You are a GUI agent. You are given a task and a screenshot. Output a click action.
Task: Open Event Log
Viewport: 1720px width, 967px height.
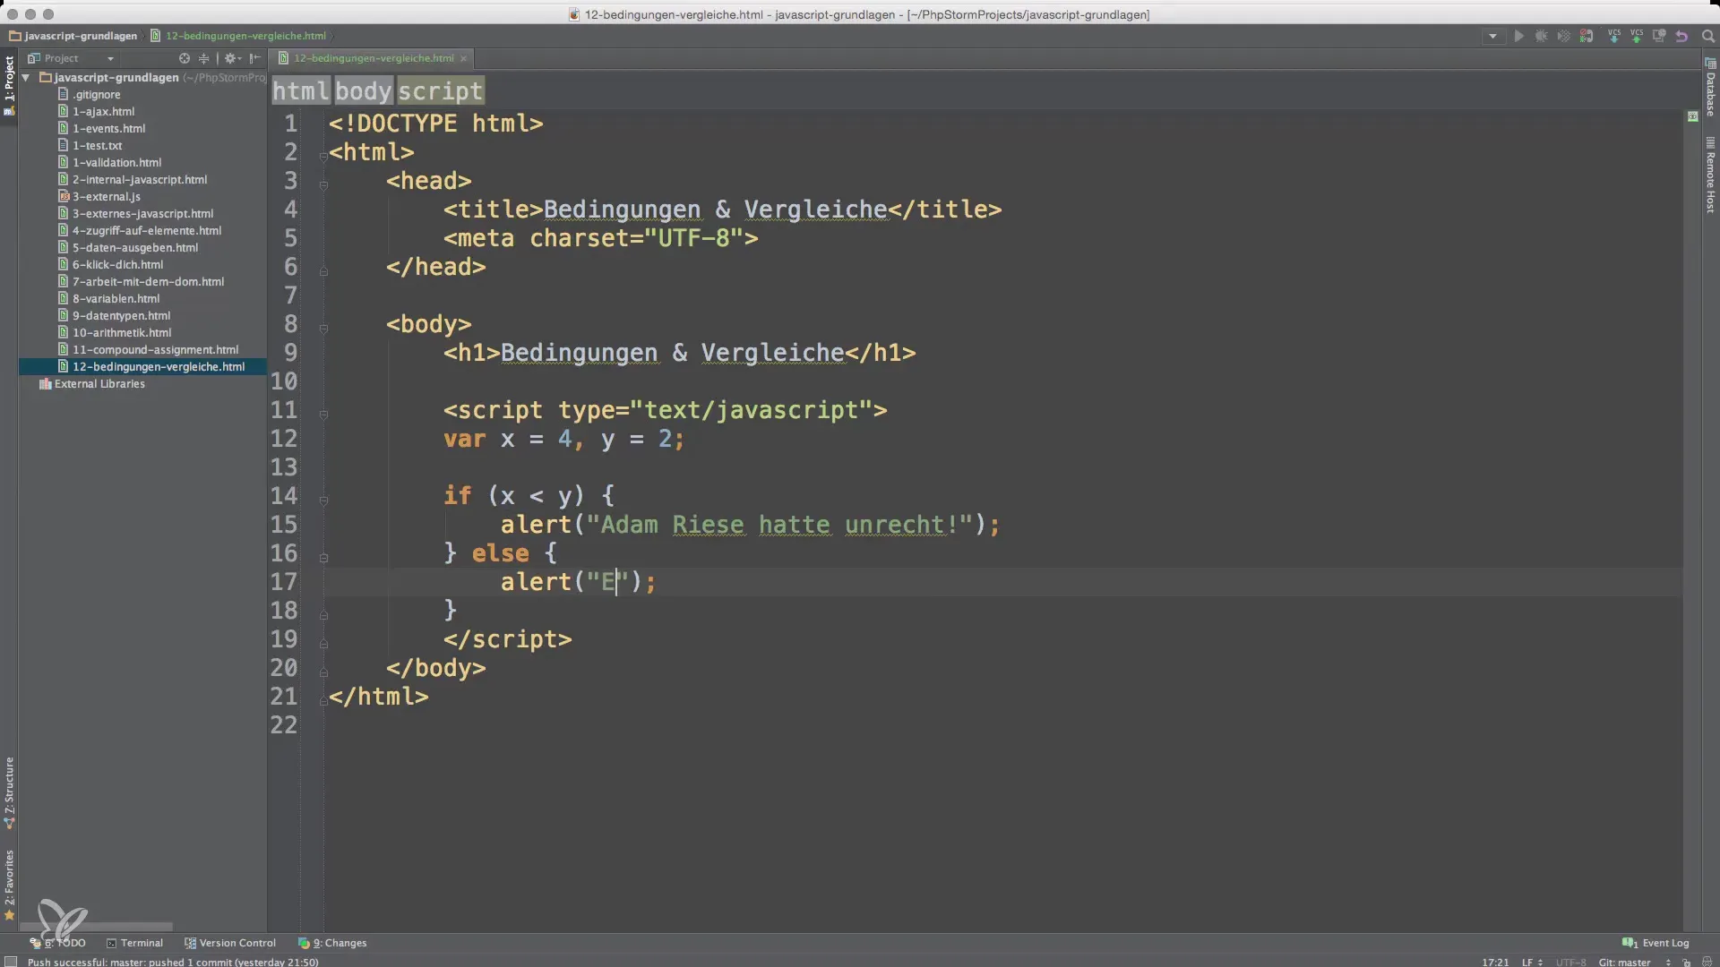tap(1655, 943)
